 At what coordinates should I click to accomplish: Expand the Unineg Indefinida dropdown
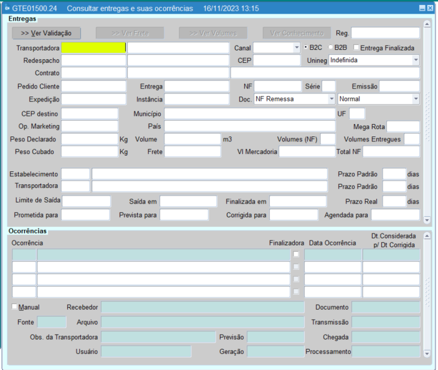point(416,60)
